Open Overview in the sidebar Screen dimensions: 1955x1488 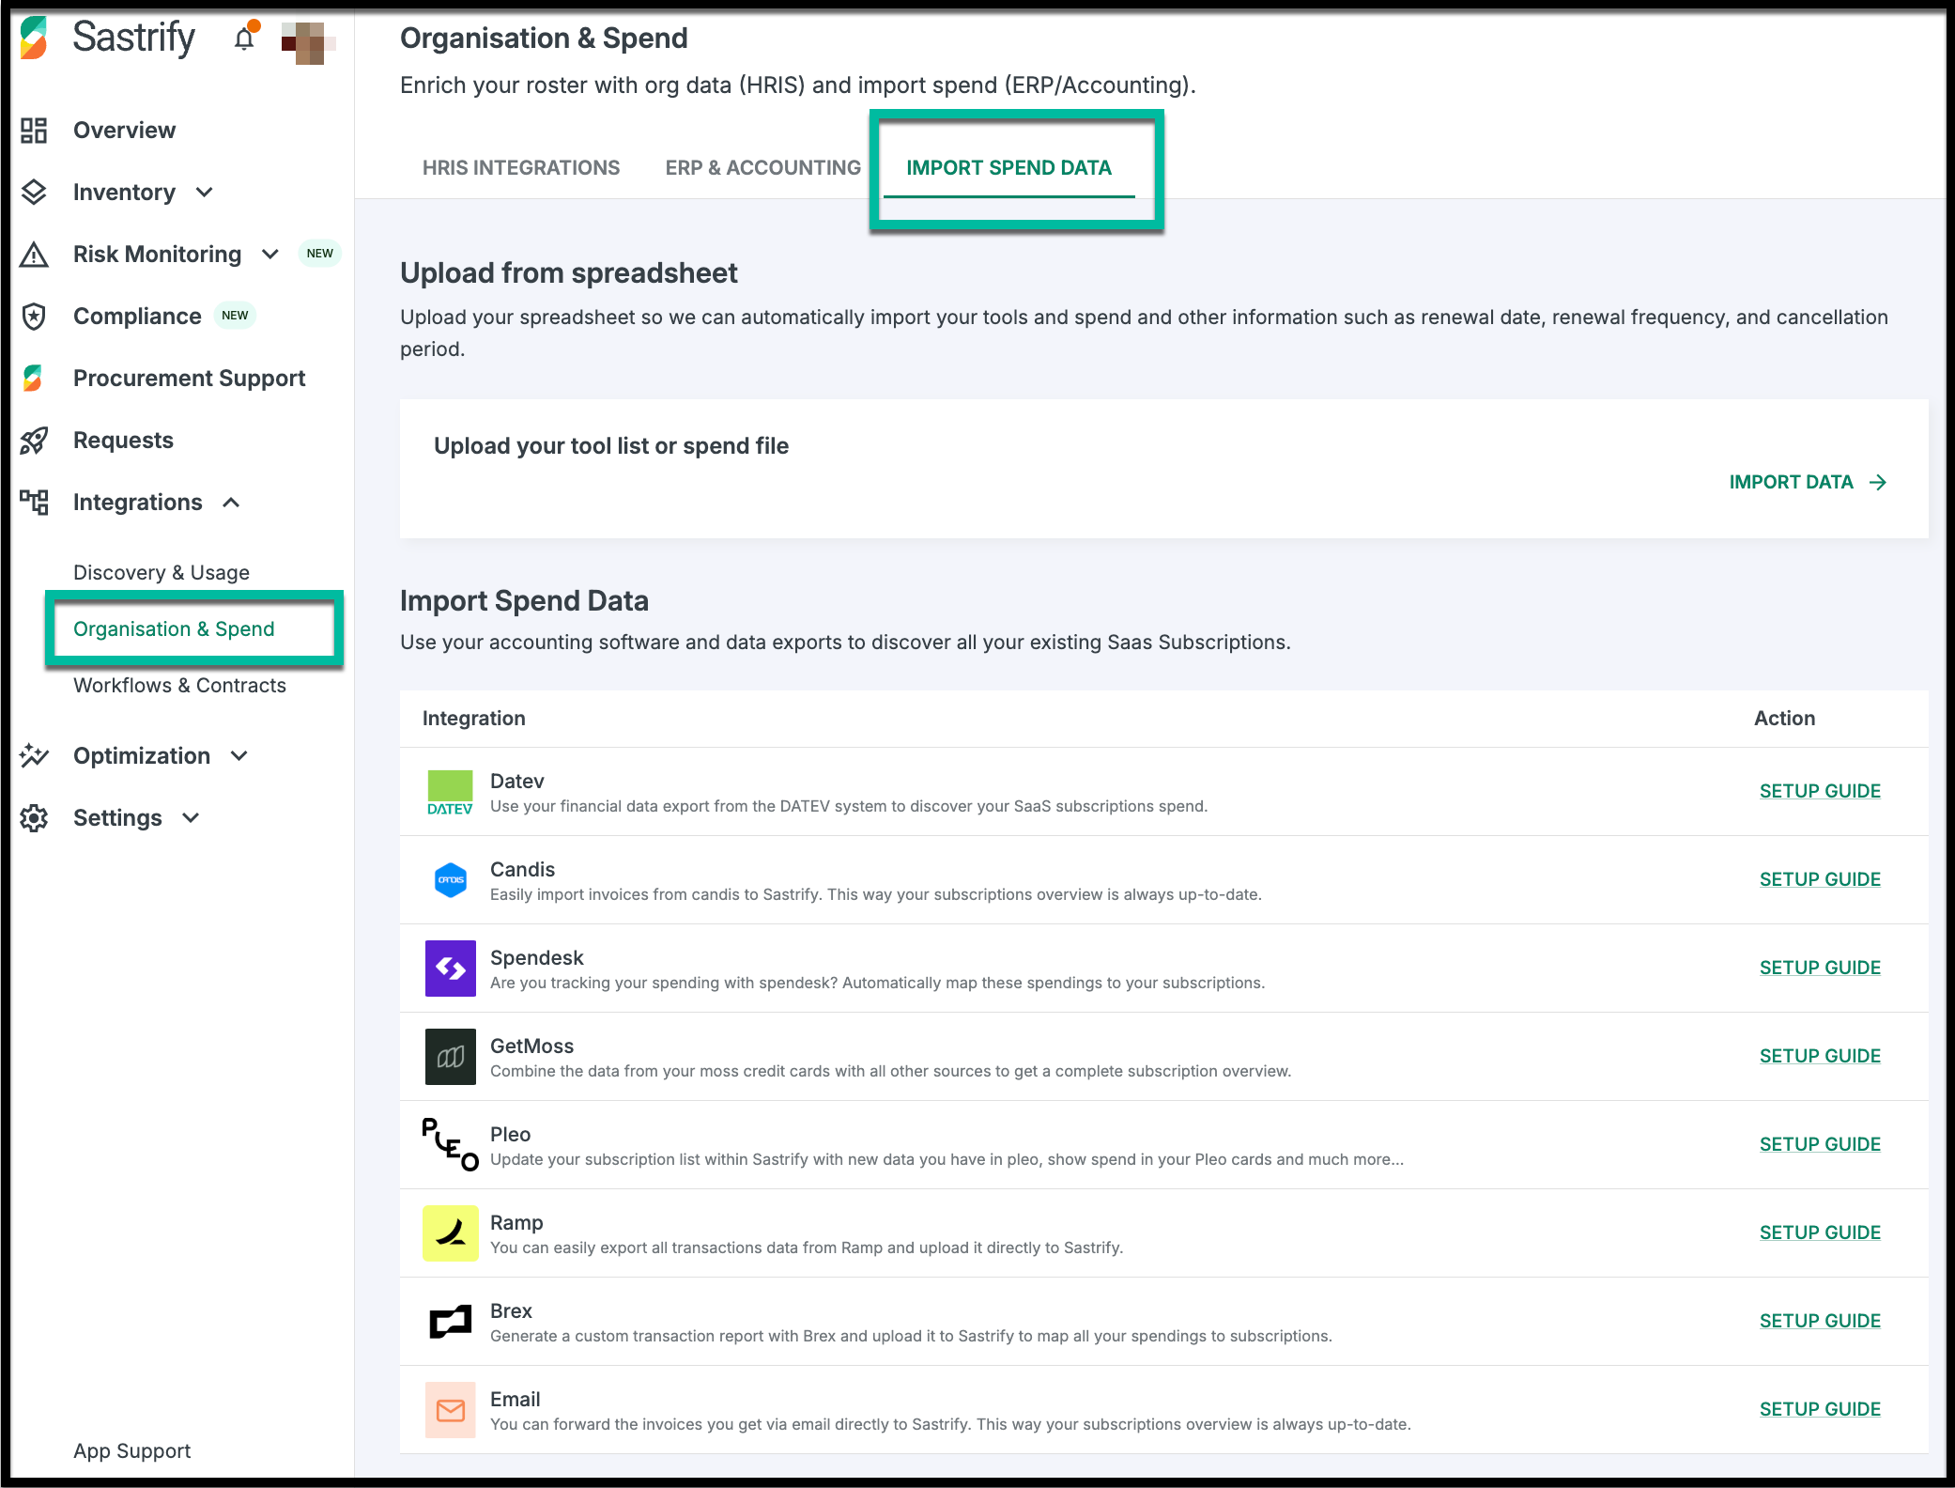125,130
